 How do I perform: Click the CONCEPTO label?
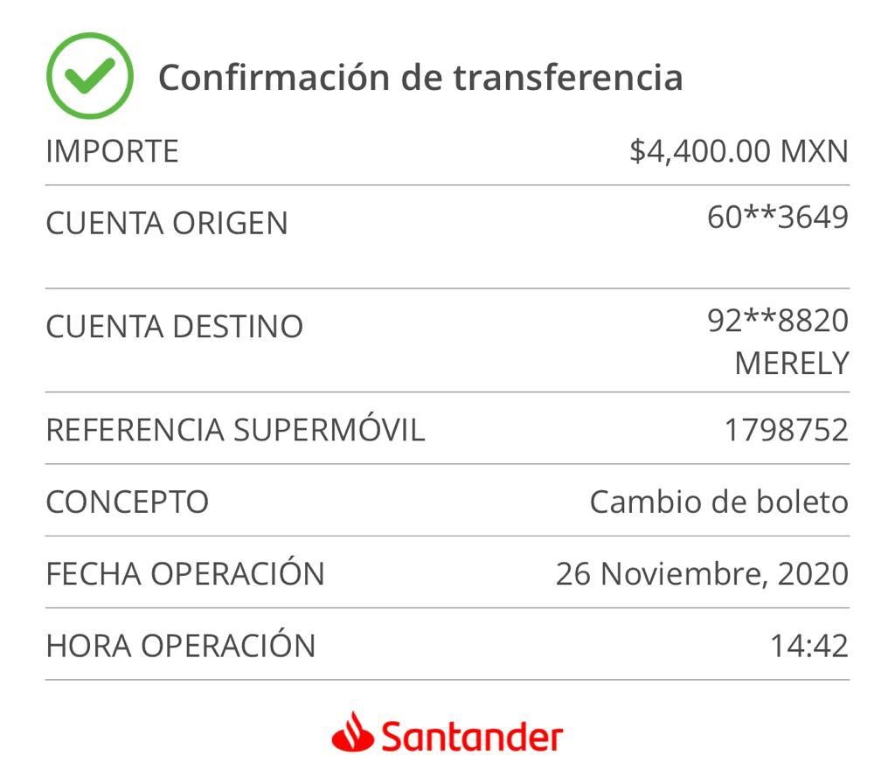coord(128,502)
